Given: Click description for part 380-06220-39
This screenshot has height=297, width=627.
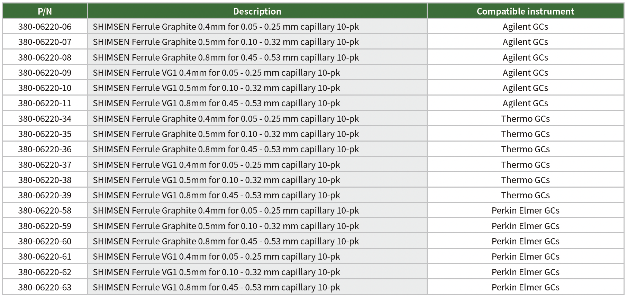Looking at the screenshot, I should (x=216, y=195).
